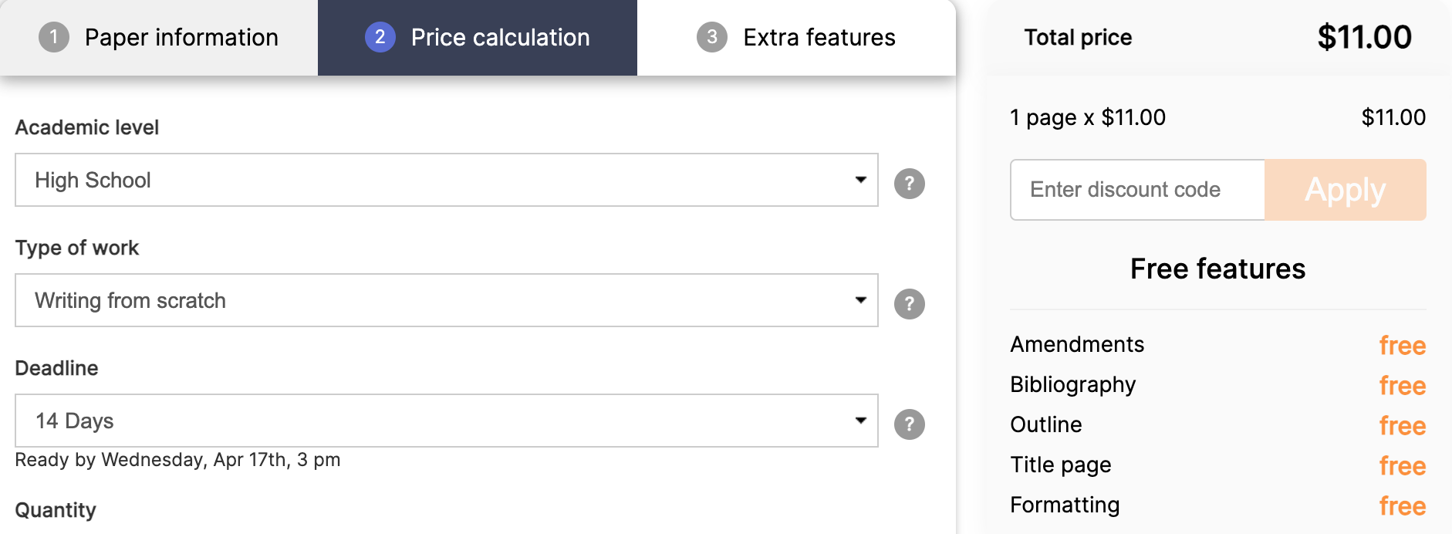Image resolution: width=1452 pixels, height=534 pixels.
Task: Click arrow on Academic level dropdown
Action: [x=861, y=180]
